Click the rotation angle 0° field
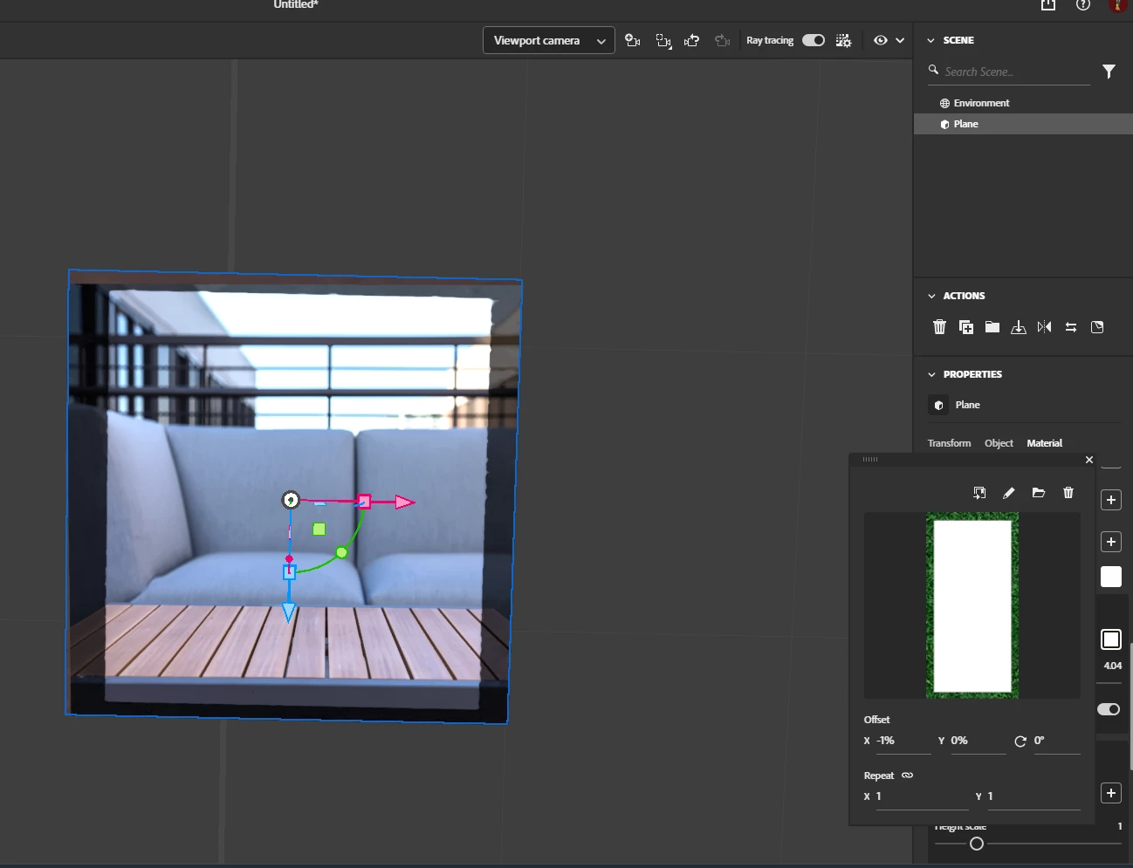 1056,741
